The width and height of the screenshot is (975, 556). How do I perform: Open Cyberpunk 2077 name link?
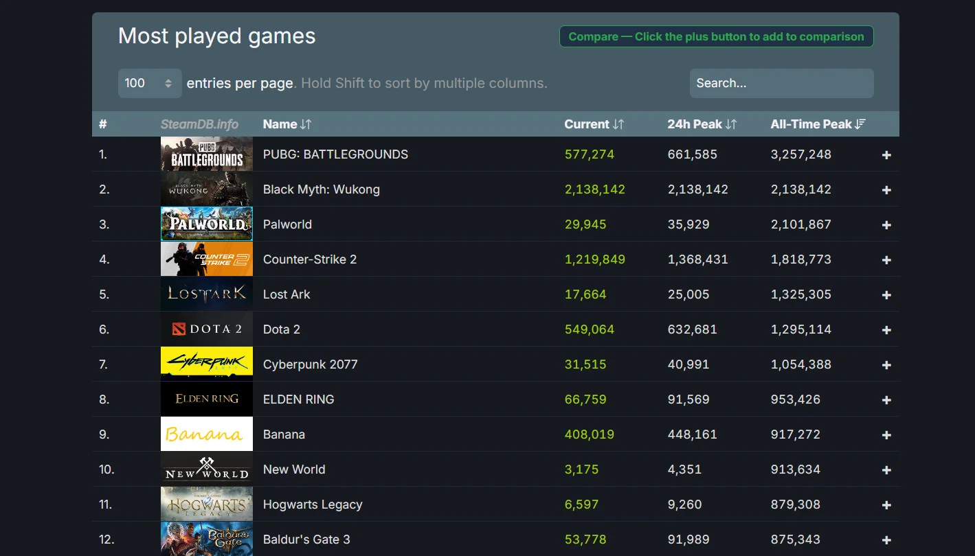tap(311, 364)
